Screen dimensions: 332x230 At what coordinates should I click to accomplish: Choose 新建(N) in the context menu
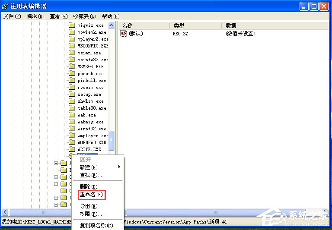(98, 167)
